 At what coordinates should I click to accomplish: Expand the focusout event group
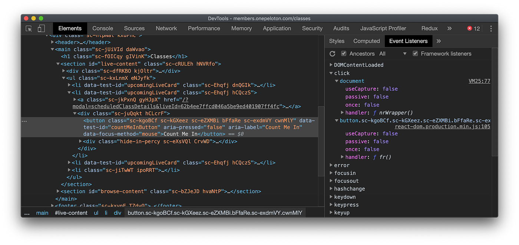click(x=331, y=181)
